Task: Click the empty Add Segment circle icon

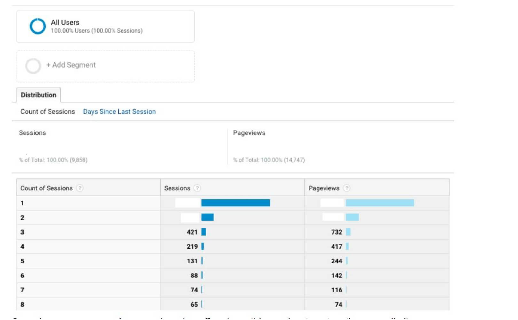Action: 33,66
